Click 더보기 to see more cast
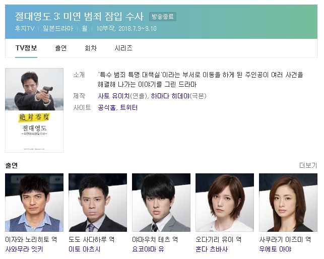Screen dimensions: 324x259 [x=308, y=165]
